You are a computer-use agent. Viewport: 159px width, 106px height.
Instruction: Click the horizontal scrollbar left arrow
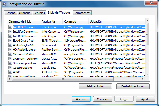coord(9,79)
